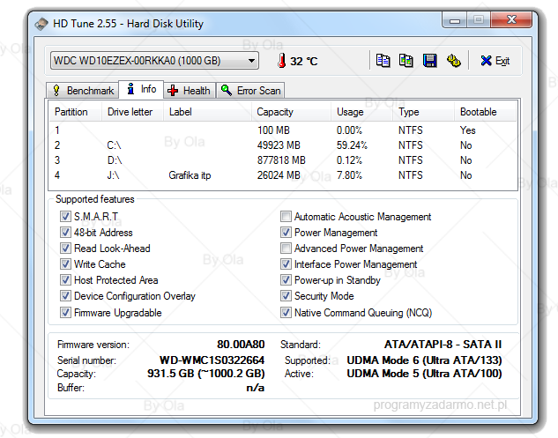Screen dimensions: 558x438
Task: Toggle Interface Power Management checkbox
Action: coord(286,264)
